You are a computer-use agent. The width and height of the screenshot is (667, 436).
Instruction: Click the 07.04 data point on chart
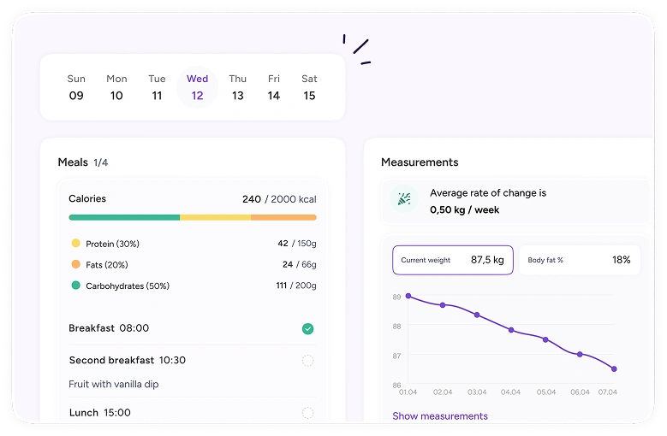614,369
